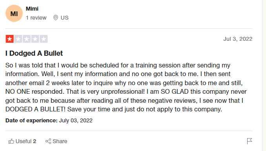
Task: Click the fifth grey star
Action: 44,39
